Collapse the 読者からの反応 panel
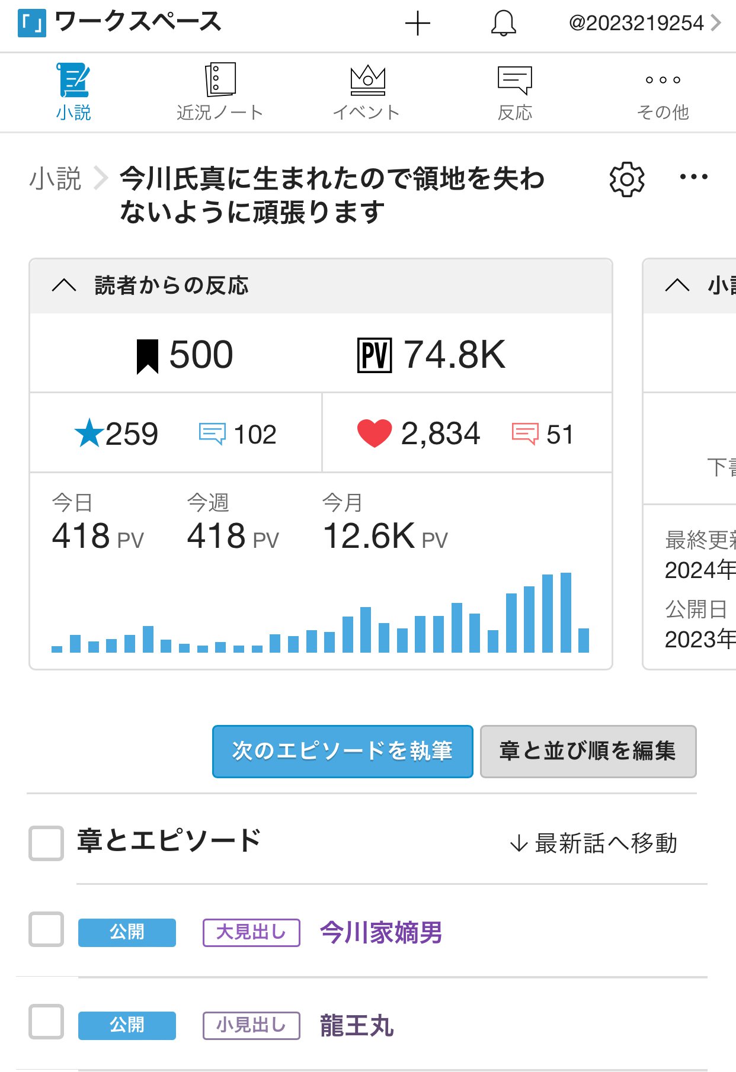The width and height of the screenshot is (736, 1072). tap(64, 285)
